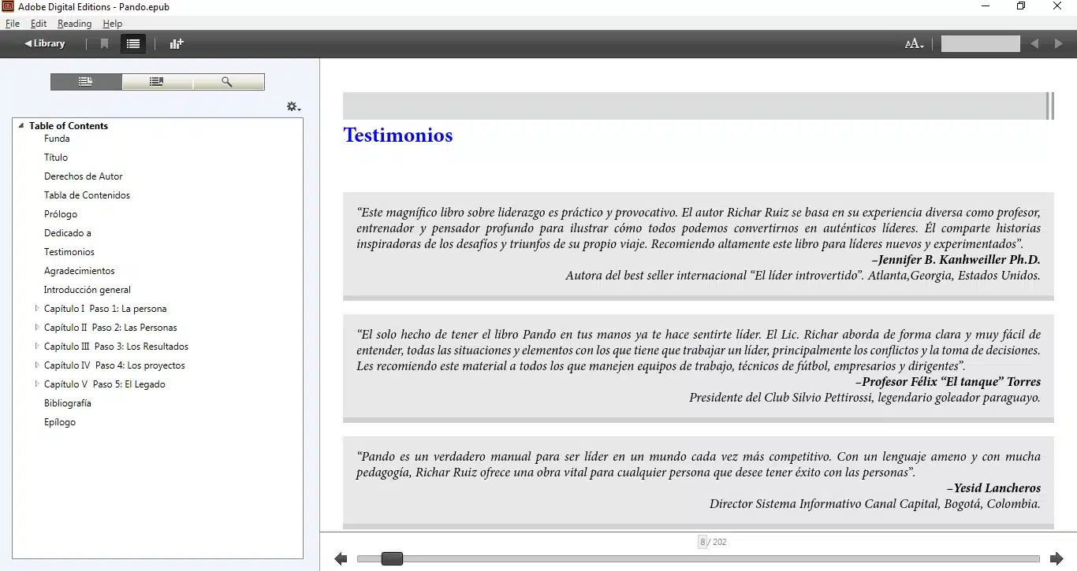Expand Capítulo V Paso 5 node
The image size is (1077, 571).
[x=37, y=384]
